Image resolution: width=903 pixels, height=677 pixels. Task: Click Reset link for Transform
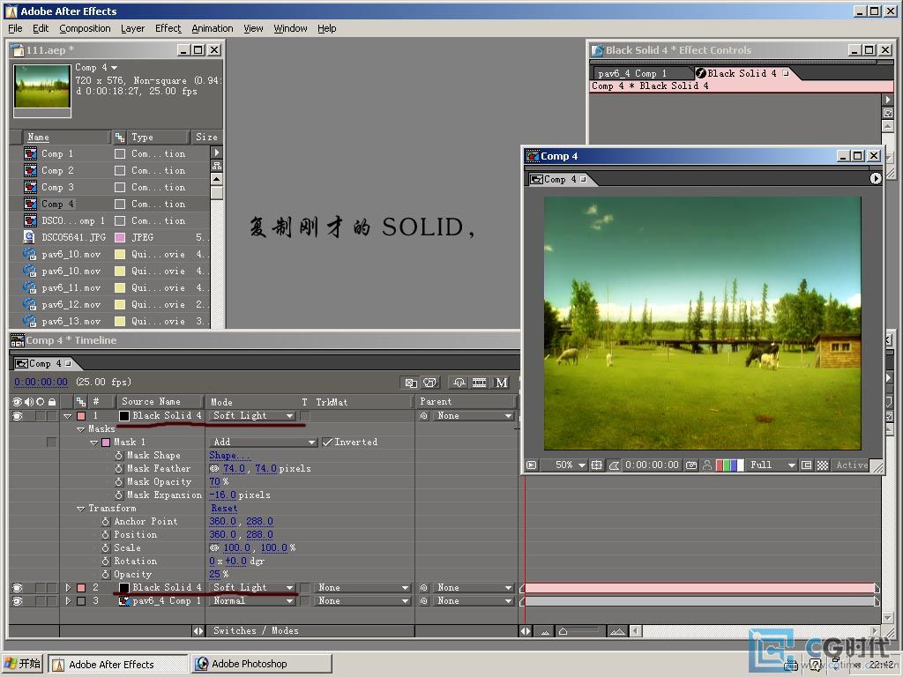pyautogui.click(x=224, y=509)
